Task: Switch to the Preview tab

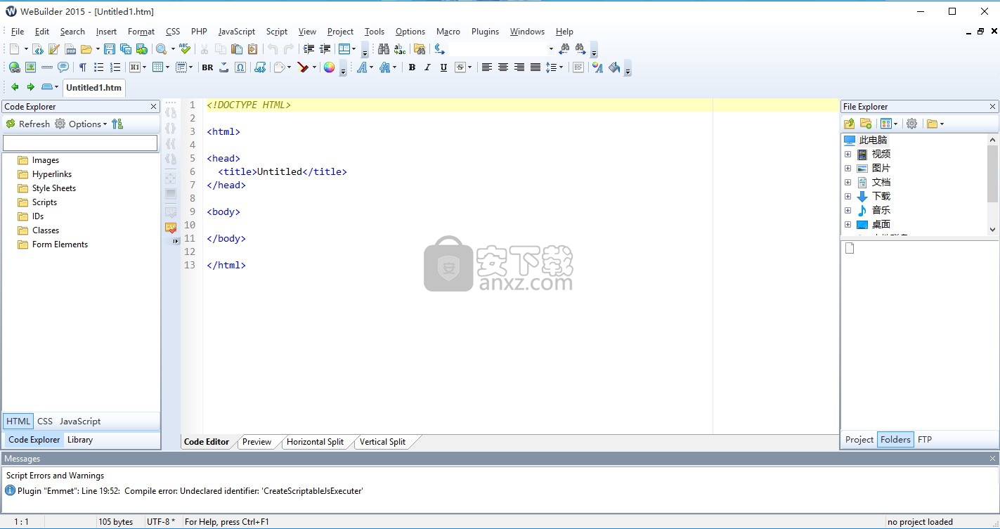Action: pyautogui.click(x=257, y=442)
